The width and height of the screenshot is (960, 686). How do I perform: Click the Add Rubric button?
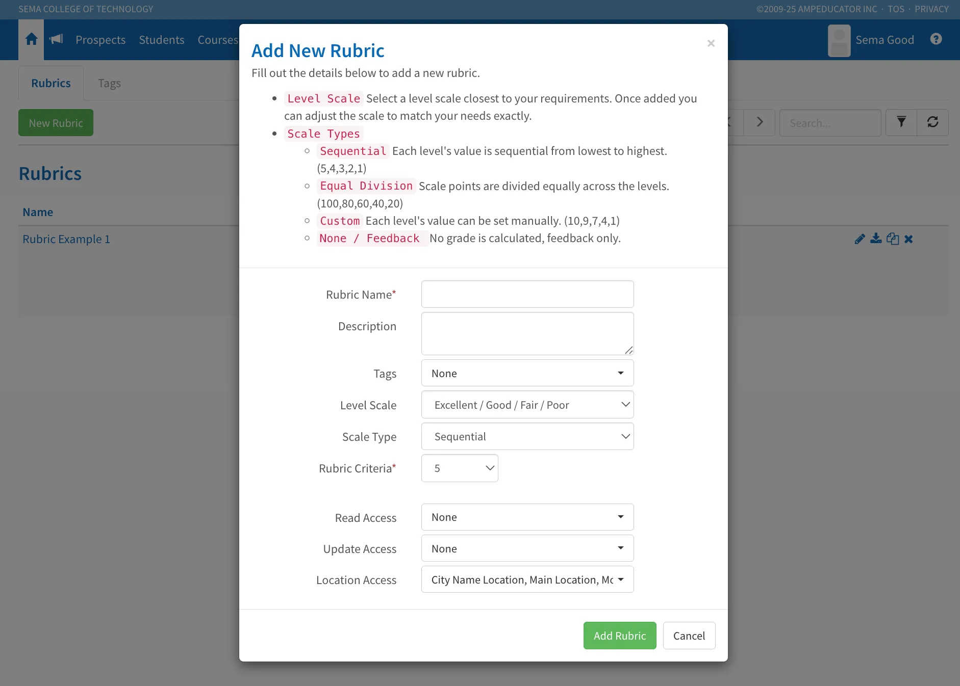[x=620, y=636]
